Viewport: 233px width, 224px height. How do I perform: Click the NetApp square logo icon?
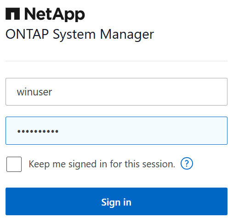tap(12, 14)
